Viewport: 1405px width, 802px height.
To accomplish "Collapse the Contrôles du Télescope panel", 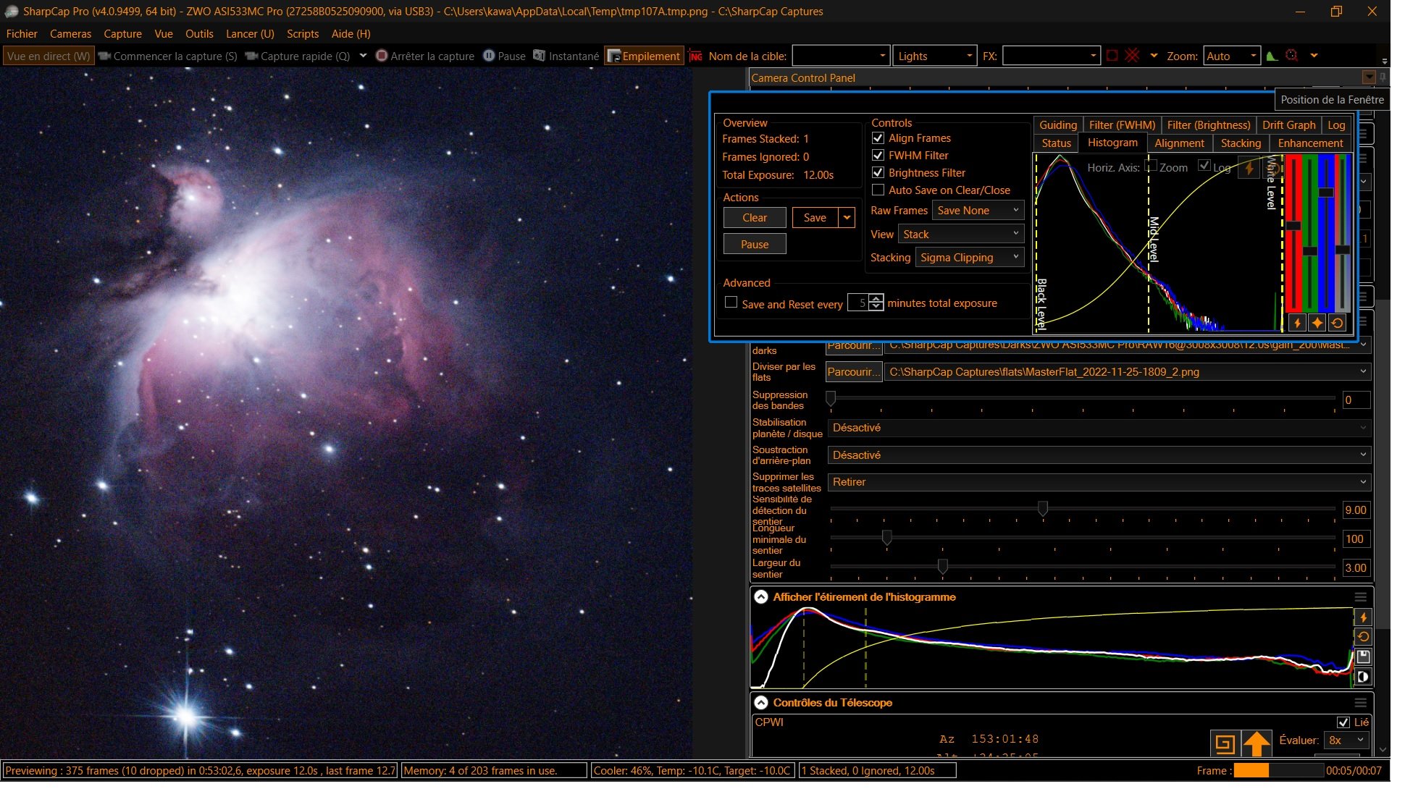I will tap(761, 702).
